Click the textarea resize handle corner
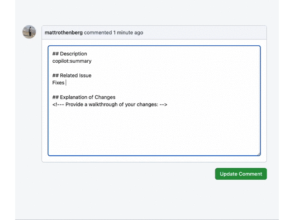This screenshot has width=294, height=220. coord(259,154)
